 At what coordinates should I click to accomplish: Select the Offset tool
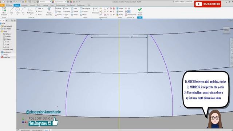tap(74, 15)
